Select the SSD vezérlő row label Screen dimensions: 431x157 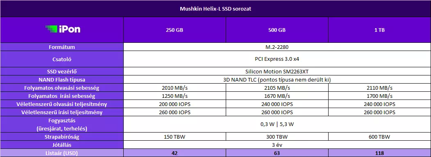tap(62, 72)
